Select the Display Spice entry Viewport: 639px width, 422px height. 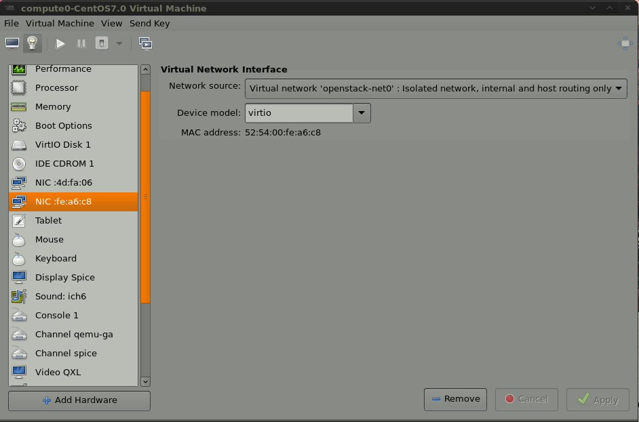point(64,278)
